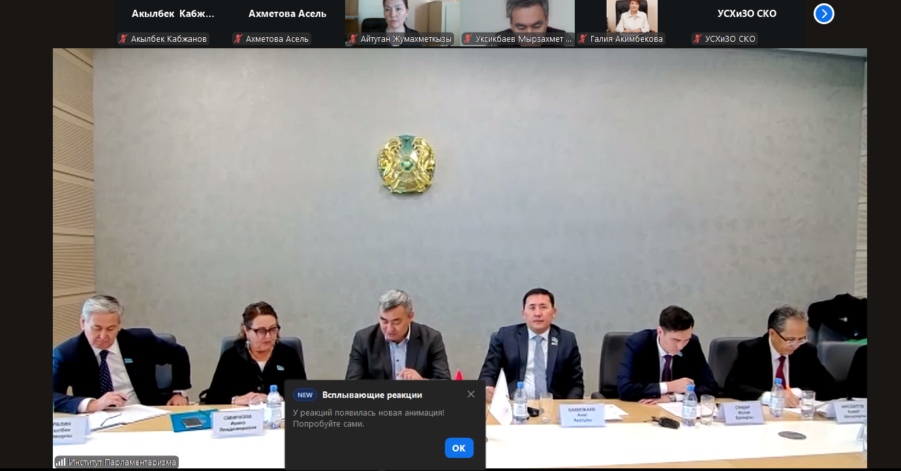This screenshot has width=901, height=471.
Task: Click the Галия Акимбекова name label
Action: click(x=626, y=39)
